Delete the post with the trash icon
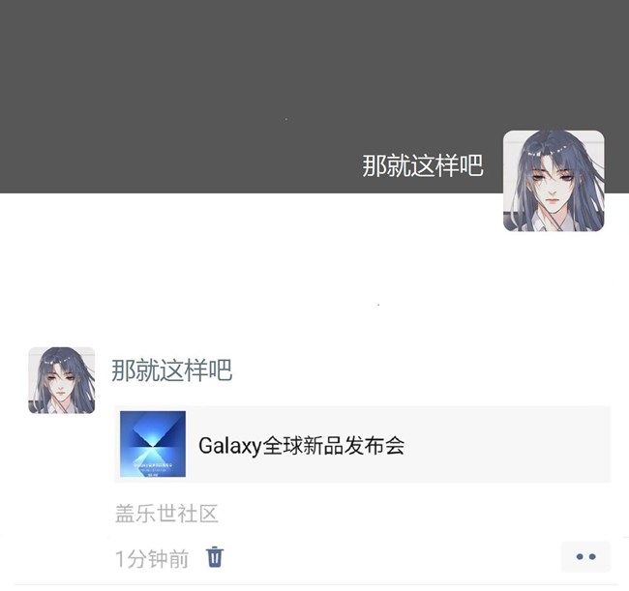This screenshot has height=591, width=629. tap(215, 557)
